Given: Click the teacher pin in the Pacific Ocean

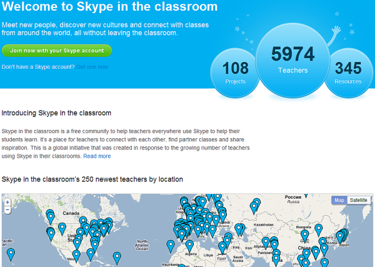Looking at the screenshot, I should 11,254.
